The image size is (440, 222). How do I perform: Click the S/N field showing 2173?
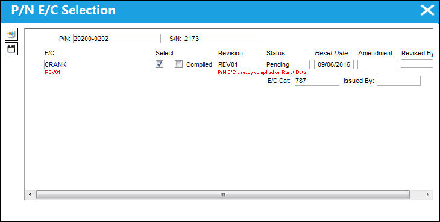(223, 39)
